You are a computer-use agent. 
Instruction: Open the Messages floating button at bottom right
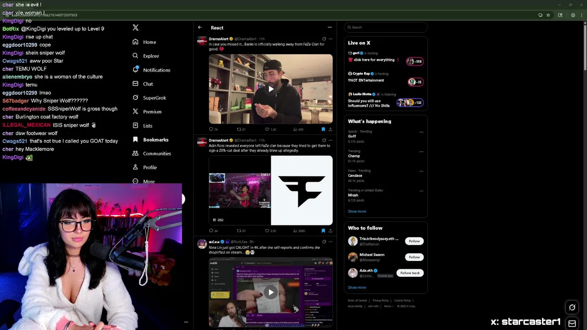[x=572, y=324]
